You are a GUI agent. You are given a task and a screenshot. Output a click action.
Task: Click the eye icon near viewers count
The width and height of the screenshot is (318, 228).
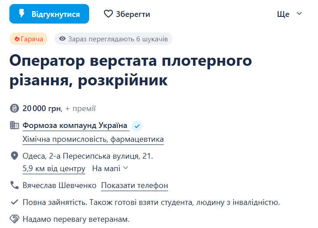[62, 39]
